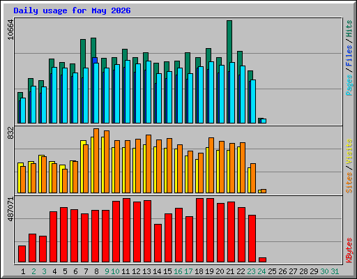Click the 'Daily usage for May 2026' title
Image resolution: width=357 pixels, height=279 pixels.
(72, 10)
